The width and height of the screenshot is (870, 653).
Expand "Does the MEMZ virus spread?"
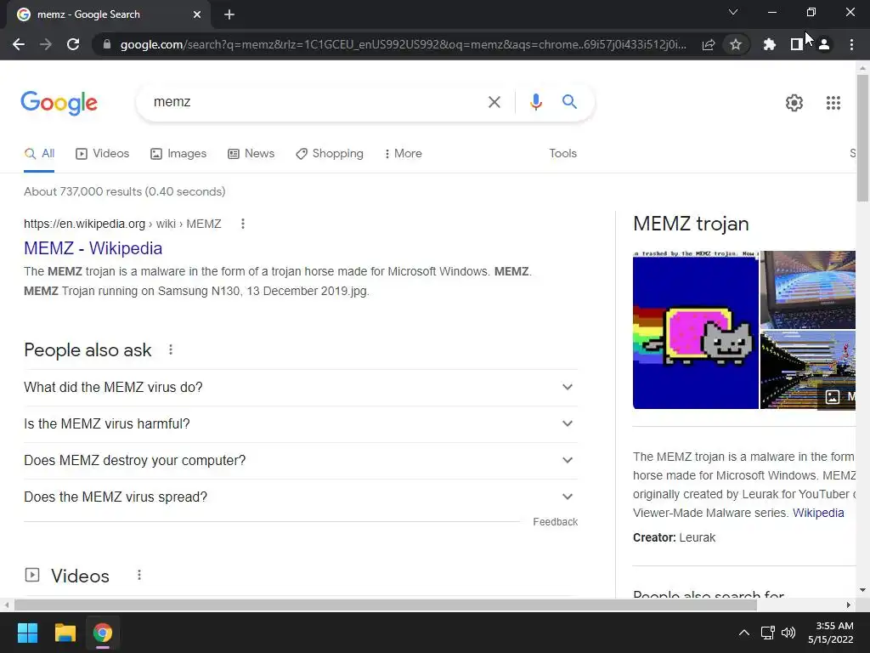click(x=301, y=497)
